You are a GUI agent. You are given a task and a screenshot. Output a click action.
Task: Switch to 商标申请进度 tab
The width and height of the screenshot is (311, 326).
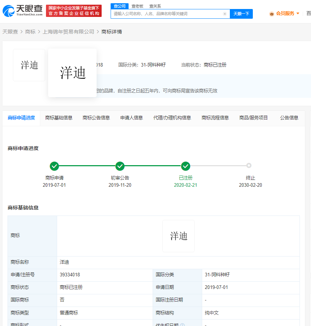click(21, 118)
